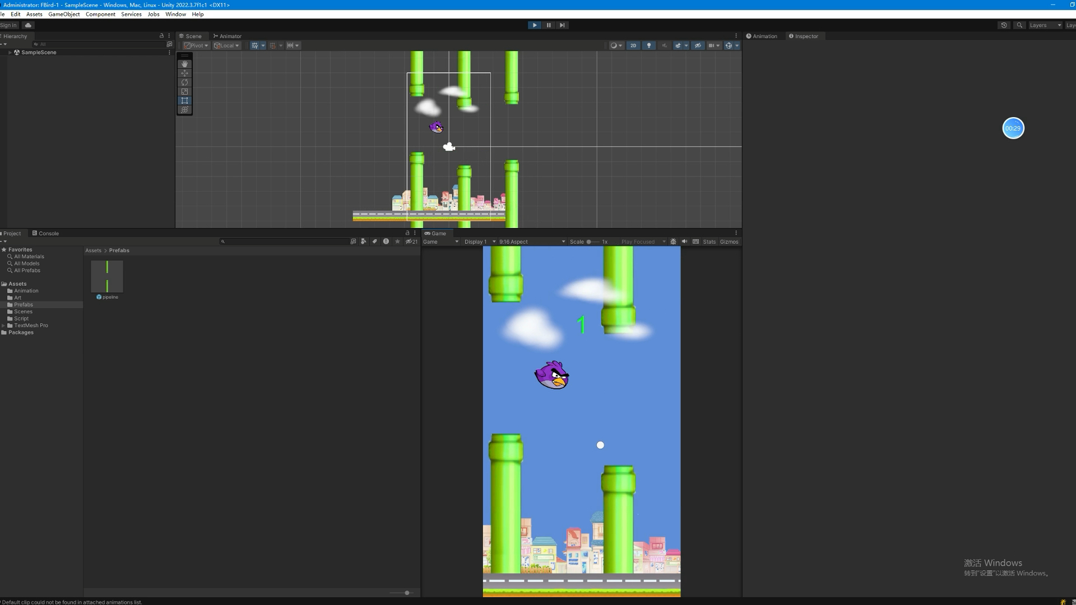Open the GameObject menu

(64, 14)
